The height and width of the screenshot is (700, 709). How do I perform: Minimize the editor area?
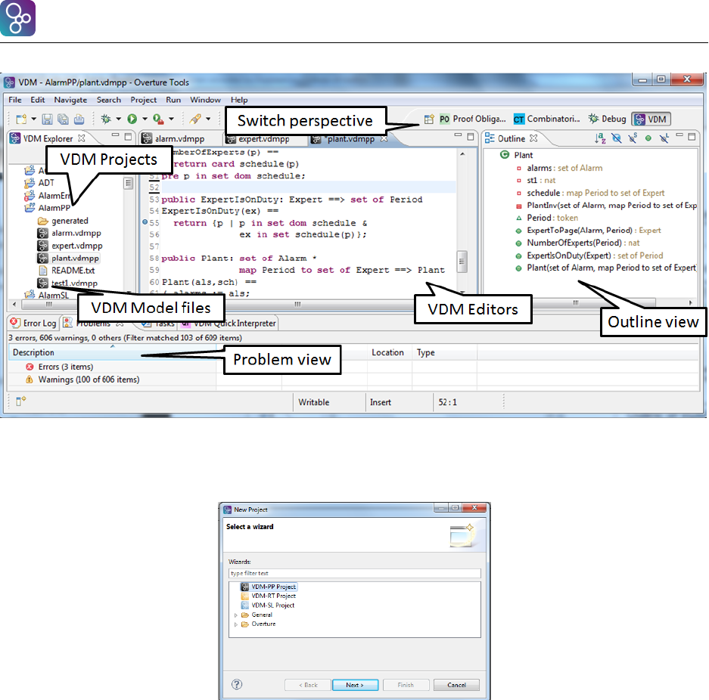tap(458, 135)
